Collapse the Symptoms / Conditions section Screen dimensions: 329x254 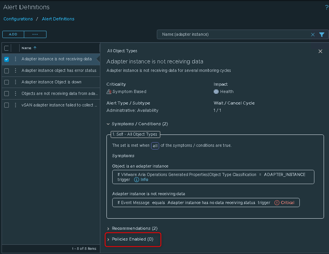click(108, 124)
